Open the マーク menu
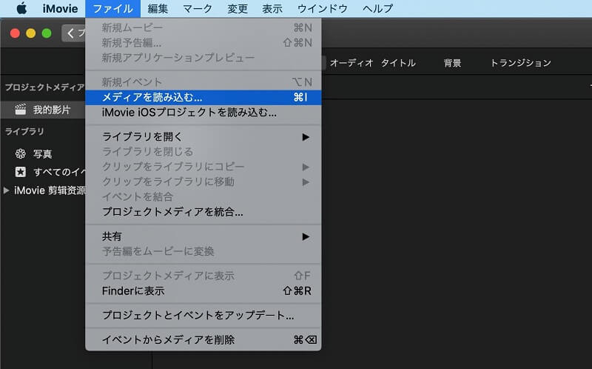The width and height of the screenshot is (592, 369). (x=198, y=8)
